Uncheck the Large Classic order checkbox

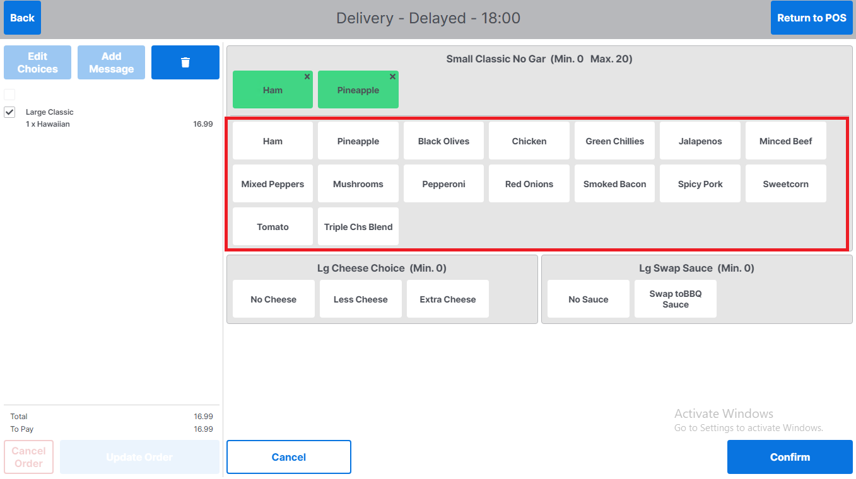[9, 112]
